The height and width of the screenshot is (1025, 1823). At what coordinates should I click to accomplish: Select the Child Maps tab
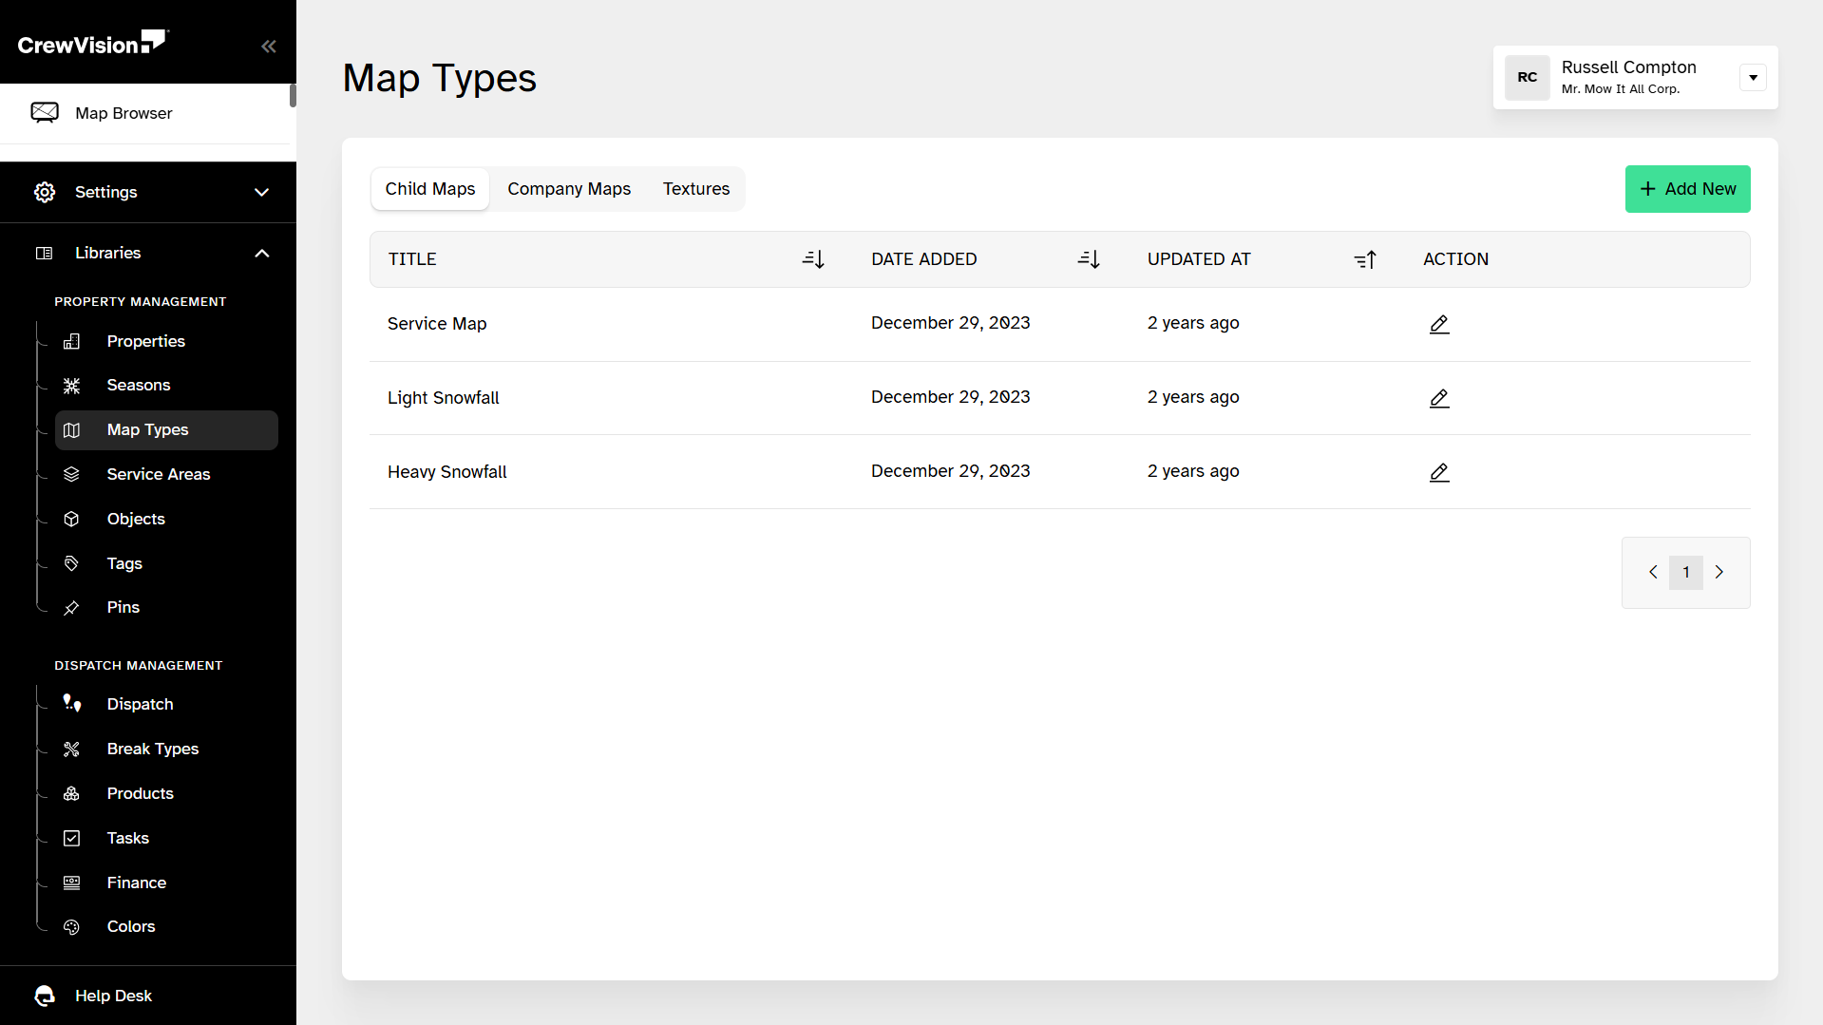430,189
